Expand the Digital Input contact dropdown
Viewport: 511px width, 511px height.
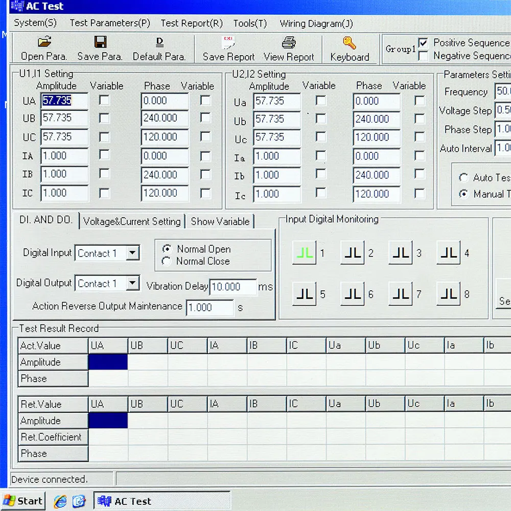(x=132, y=253)
